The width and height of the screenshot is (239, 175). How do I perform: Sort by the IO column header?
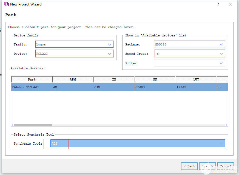coord(114,79)
